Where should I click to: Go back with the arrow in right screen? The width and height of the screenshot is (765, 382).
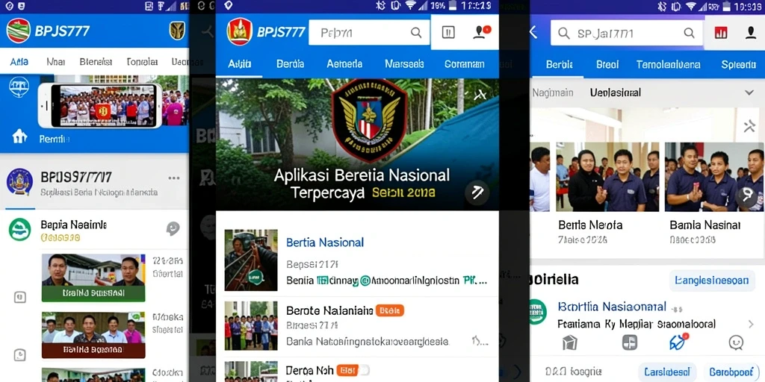coord(533,33)
